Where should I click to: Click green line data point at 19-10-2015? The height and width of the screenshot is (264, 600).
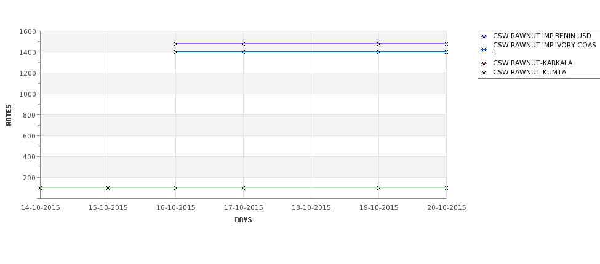[x=379, y=188]
